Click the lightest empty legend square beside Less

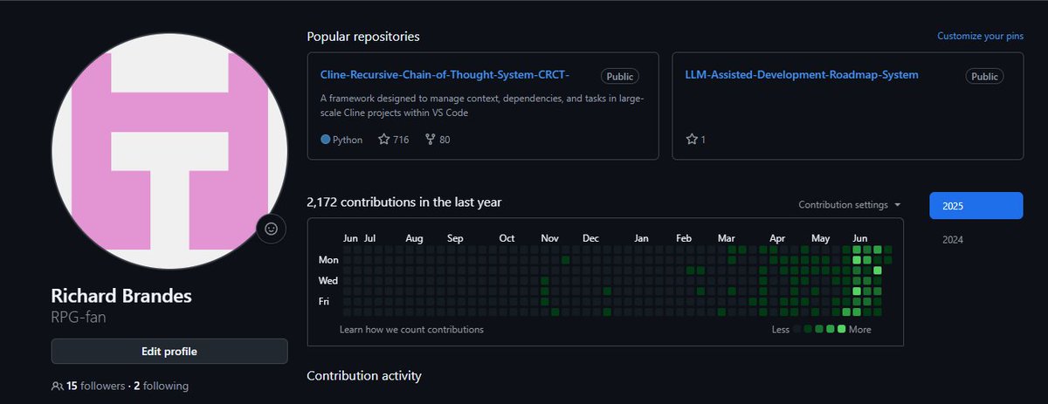[x=797, y=329]
